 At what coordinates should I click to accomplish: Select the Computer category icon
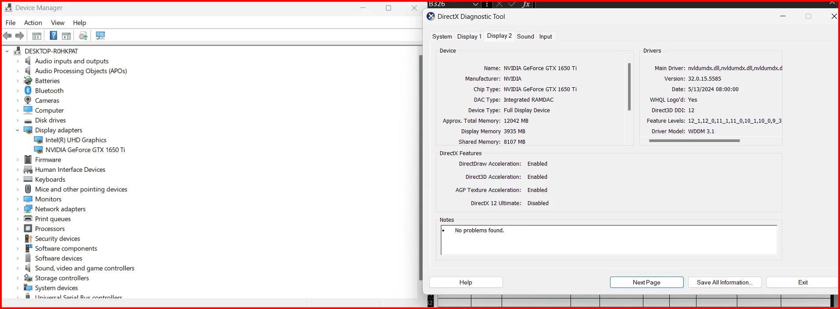[x=28, y=110]
